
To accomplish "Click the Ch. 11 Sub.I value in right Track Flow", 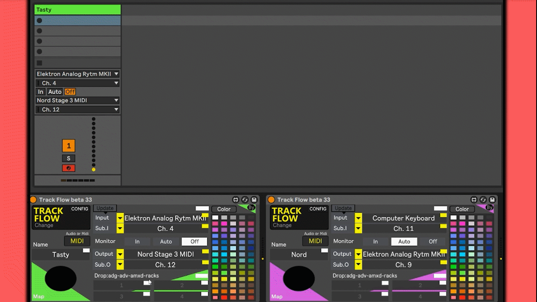I will 404,229.
